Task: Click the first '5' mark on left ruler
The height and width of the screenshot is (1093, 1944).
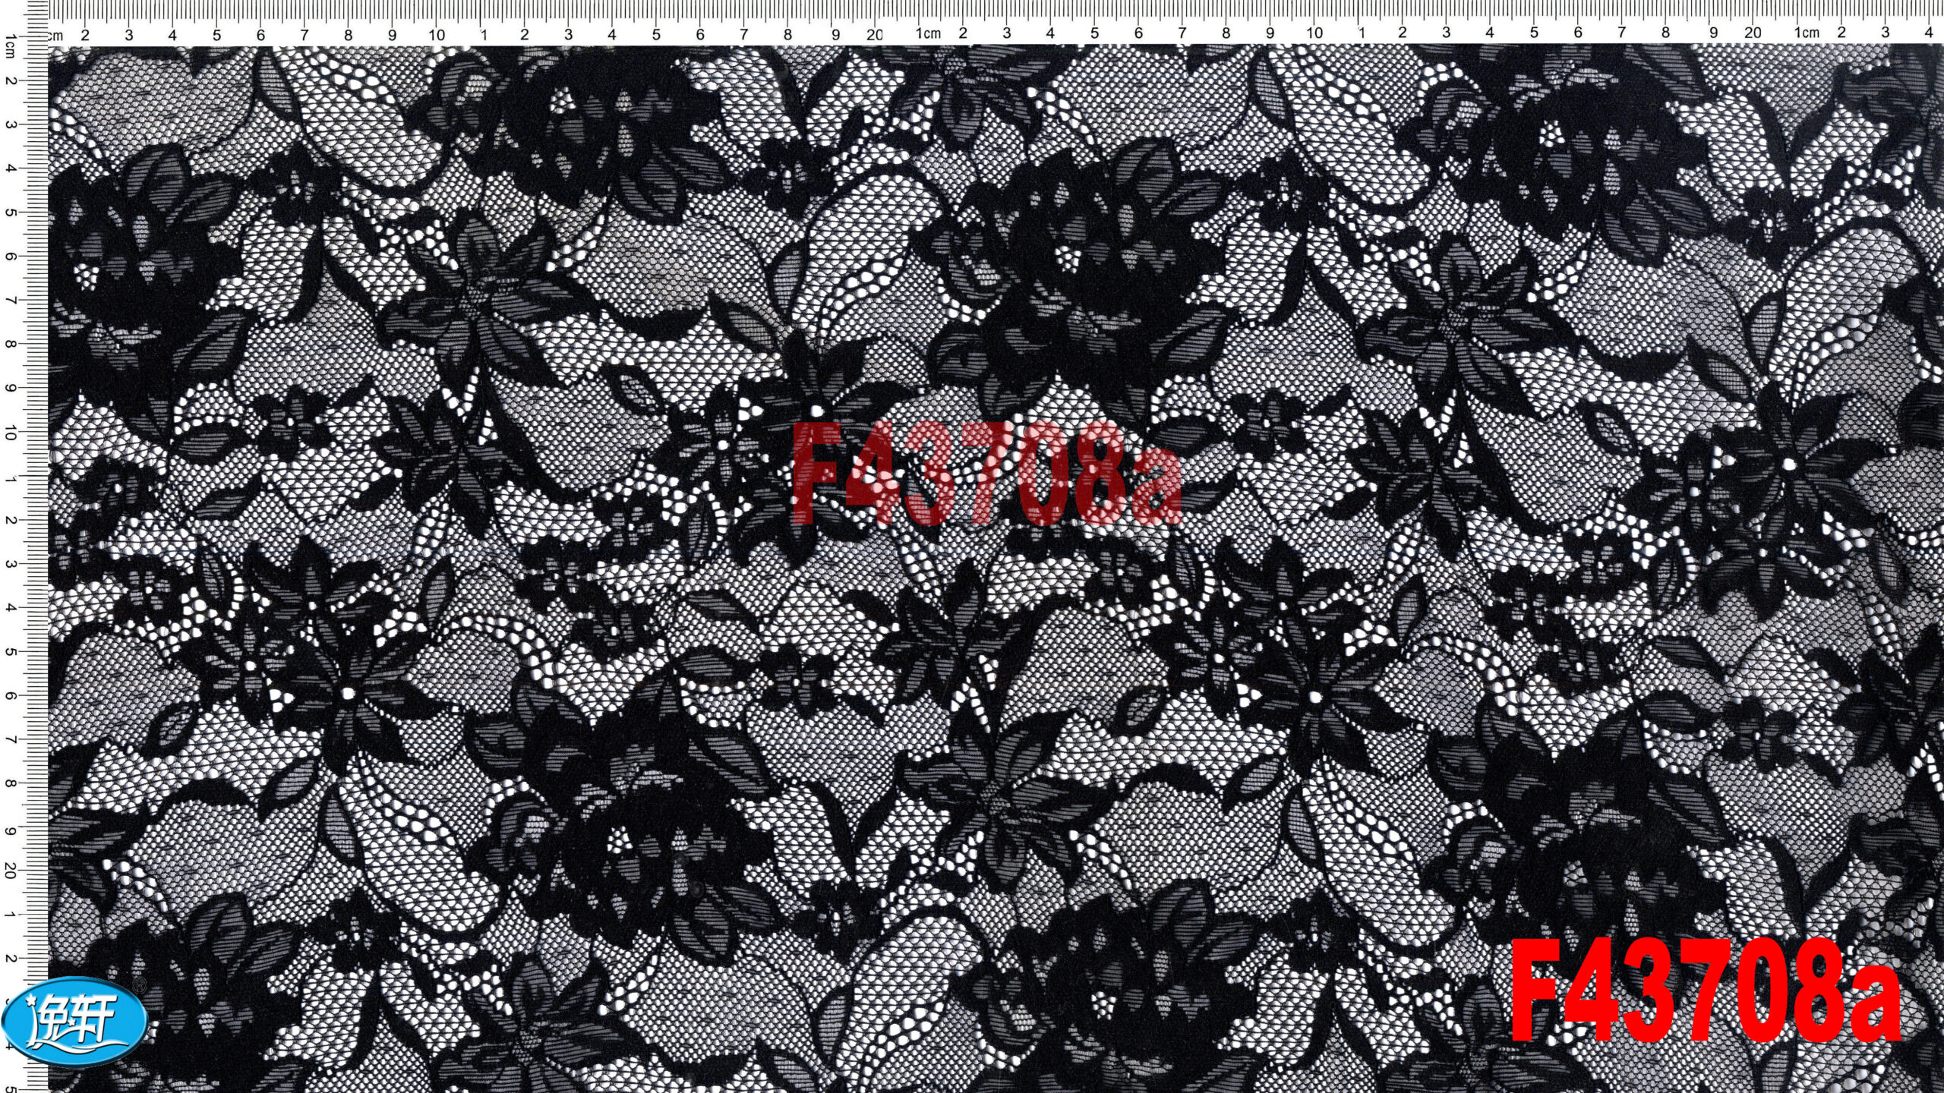Action: (10, 212)
